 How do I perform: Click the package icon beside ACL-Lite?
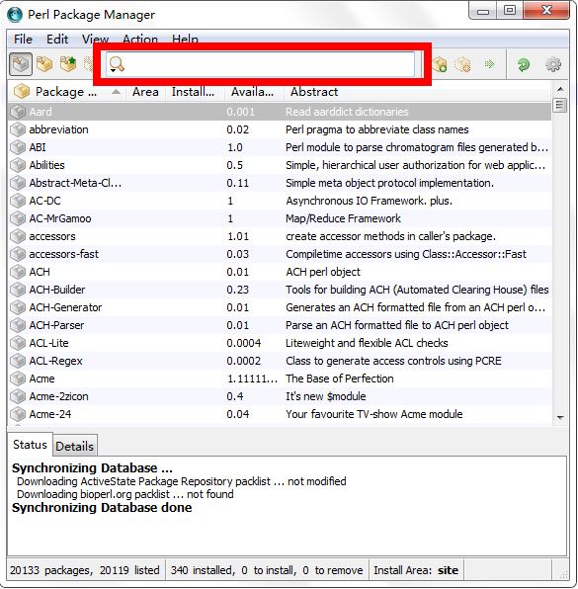18,343
